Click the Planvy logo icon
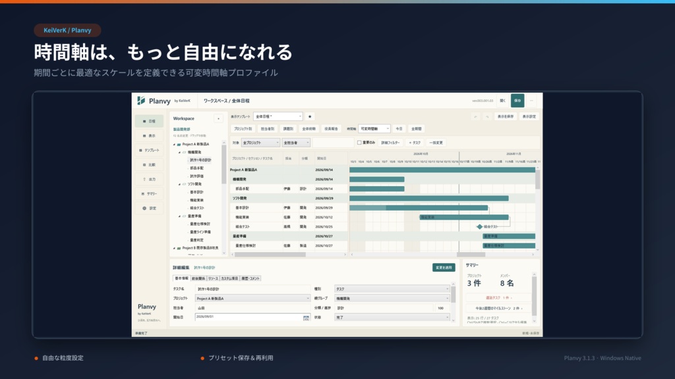 click(x=141, y=101)
